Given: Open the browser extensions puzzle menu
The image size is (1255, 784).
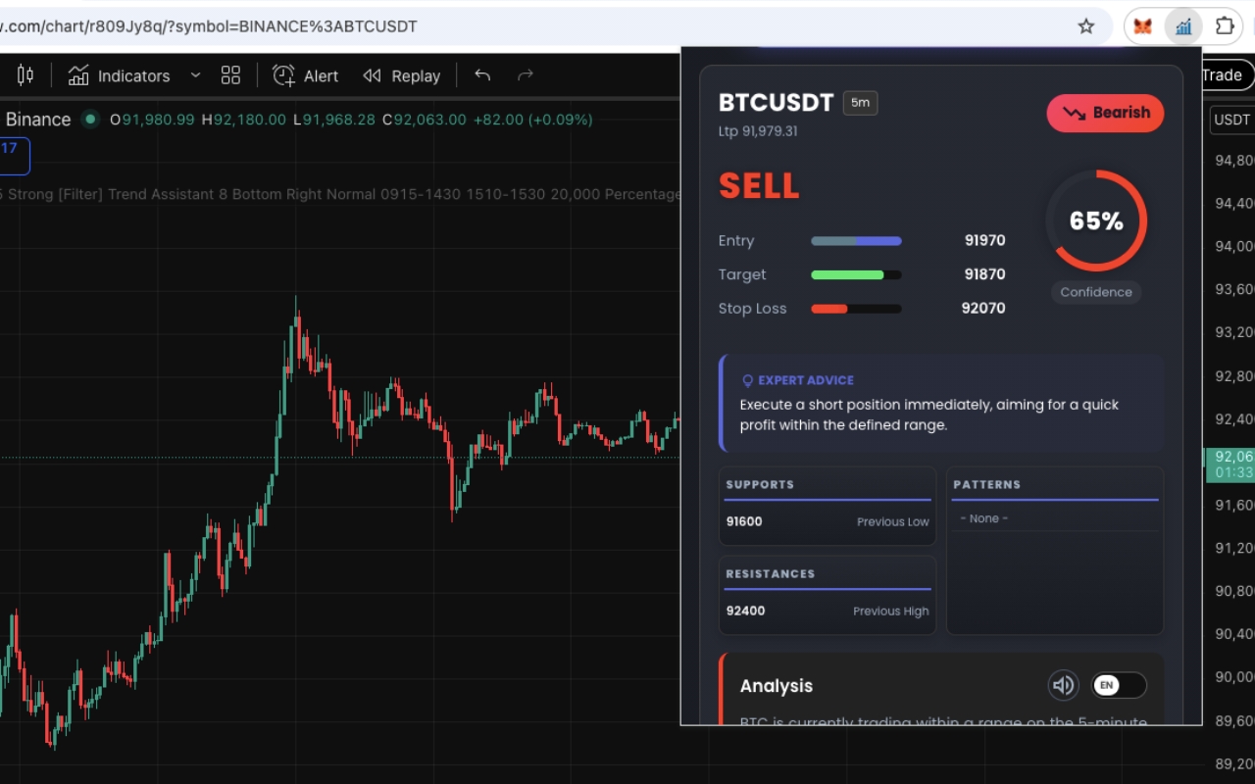Looking at the screenshot, I should [1225, 26].
